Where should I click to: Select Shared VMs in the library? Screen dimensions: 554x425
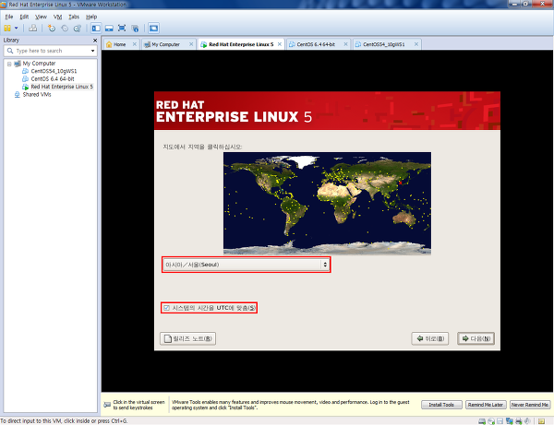coord(37,95)
